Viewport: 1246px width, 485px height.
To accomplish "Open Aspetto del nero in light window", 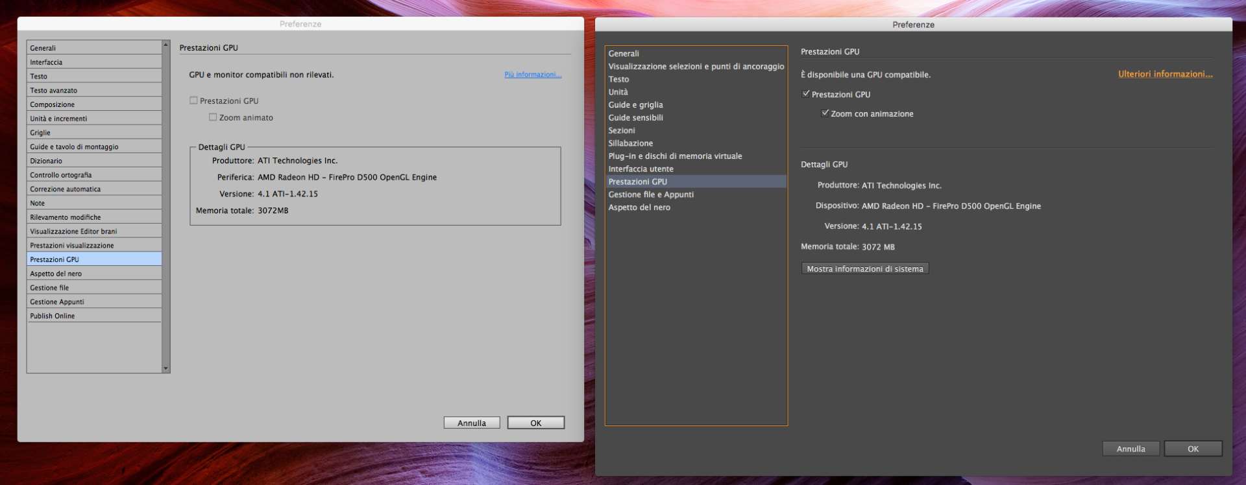I will [x=94, y=274].
